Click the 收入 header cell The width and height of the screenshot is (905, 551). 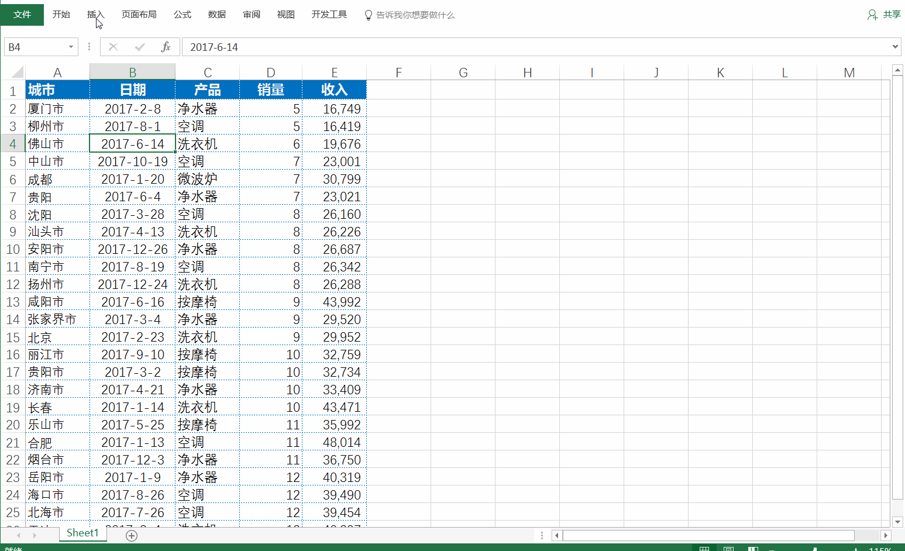(x=335, y=90)
